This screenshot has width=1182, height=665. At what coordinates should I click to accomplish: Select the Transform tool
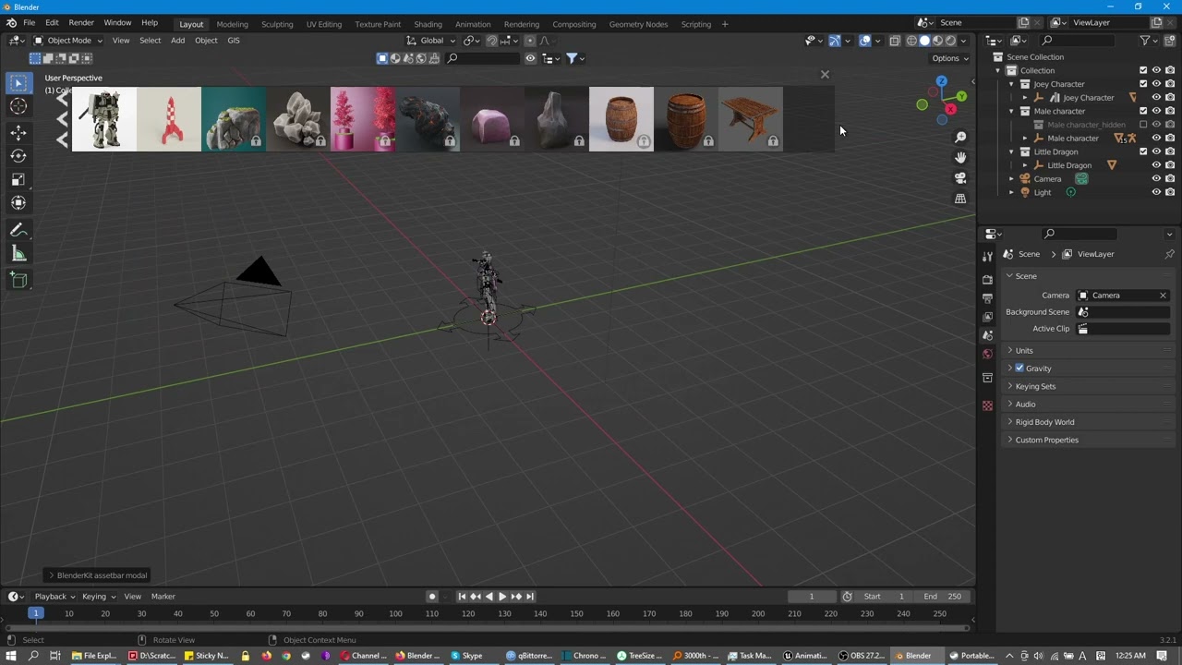pos(18,202)
